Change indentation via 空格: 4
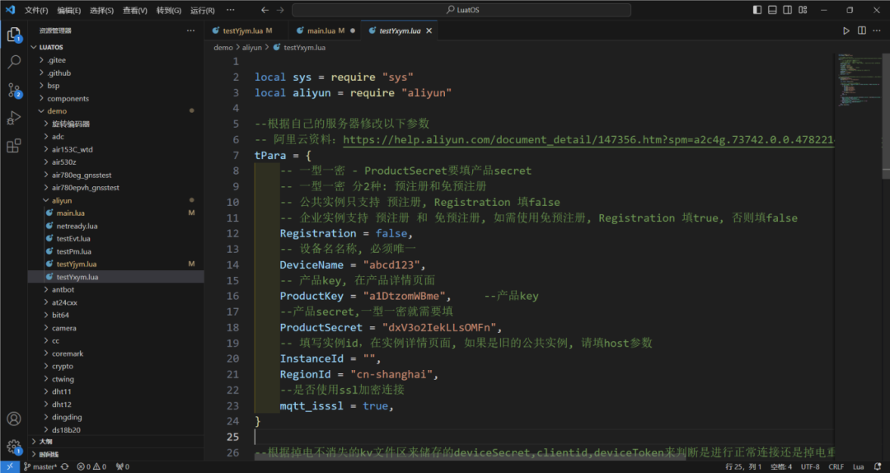 click(781, 466)
